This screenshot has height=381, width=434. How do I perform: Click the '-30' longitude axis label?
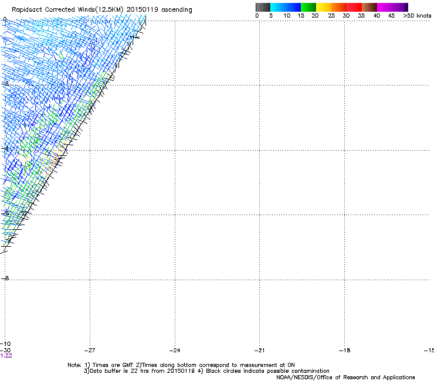[5, 351]
